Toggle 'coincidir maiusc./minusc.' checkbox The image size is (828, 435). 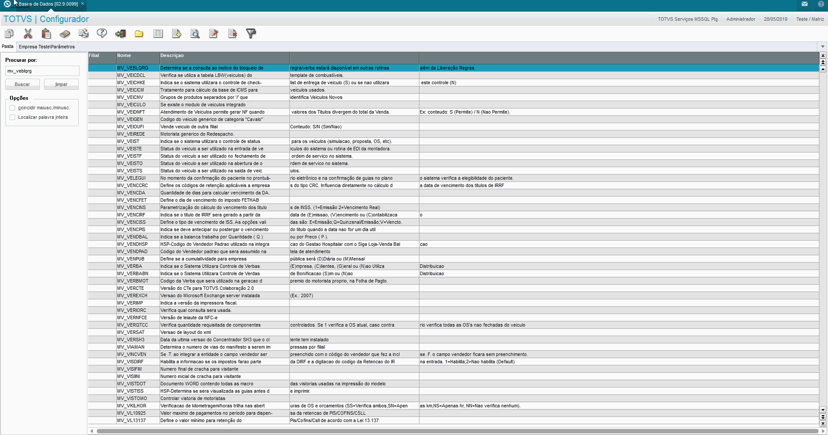(12, 108)
